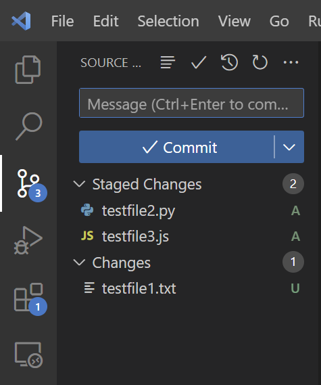The image size is (321, 385).
Task: Select the Source Control icon with badge
Action: [x=30, y=185]
